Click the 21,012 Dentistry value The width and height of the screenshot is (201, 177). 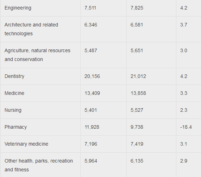[138, 76]
